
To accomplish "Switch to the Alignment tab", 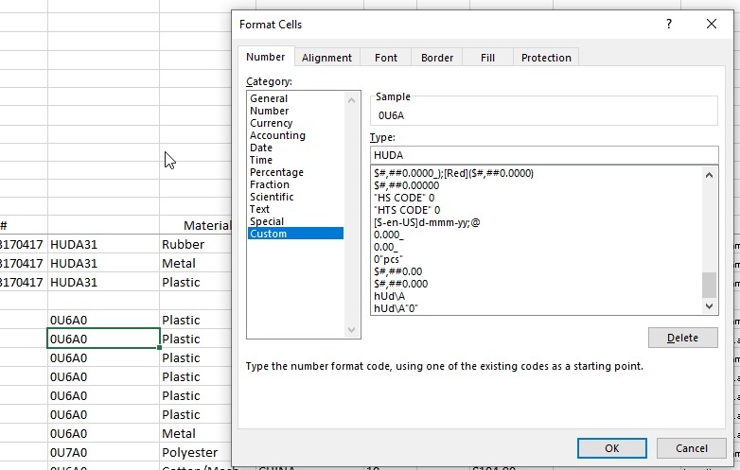I will pos(326,58).
